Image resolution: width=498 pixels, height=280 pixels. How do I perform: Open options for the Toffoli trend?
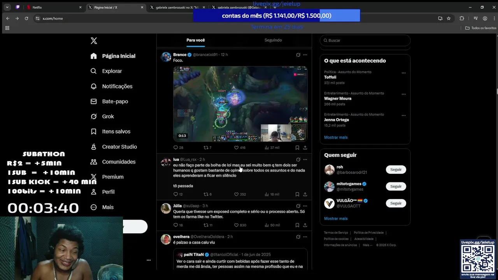tap(403, 73)
